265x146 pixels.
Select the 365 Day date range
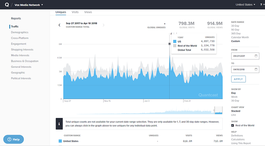coord(236,33)
